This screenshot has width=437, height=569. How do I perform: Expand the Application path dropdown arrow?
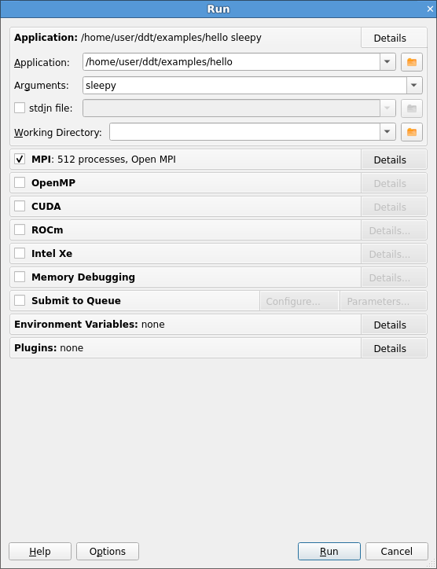pyautogui.click(x=387, y=62)
